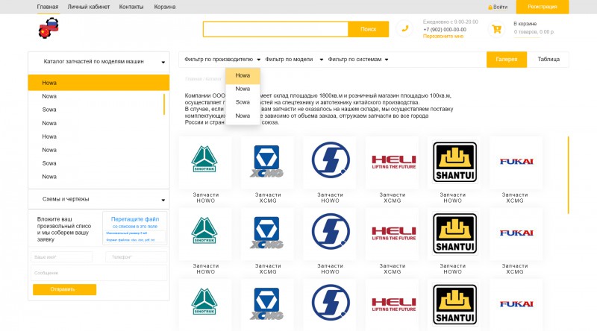Click the Shantui logo in the bottom cut-off row

[454, 304]
